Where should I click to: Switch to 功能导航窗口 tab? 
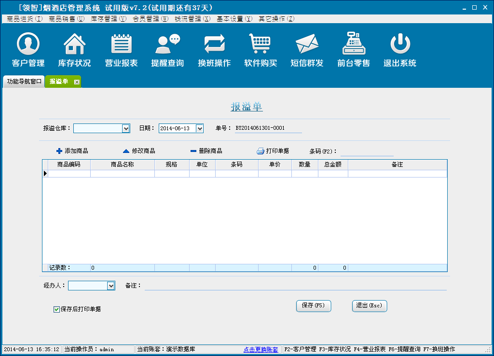tap(24, 82)
